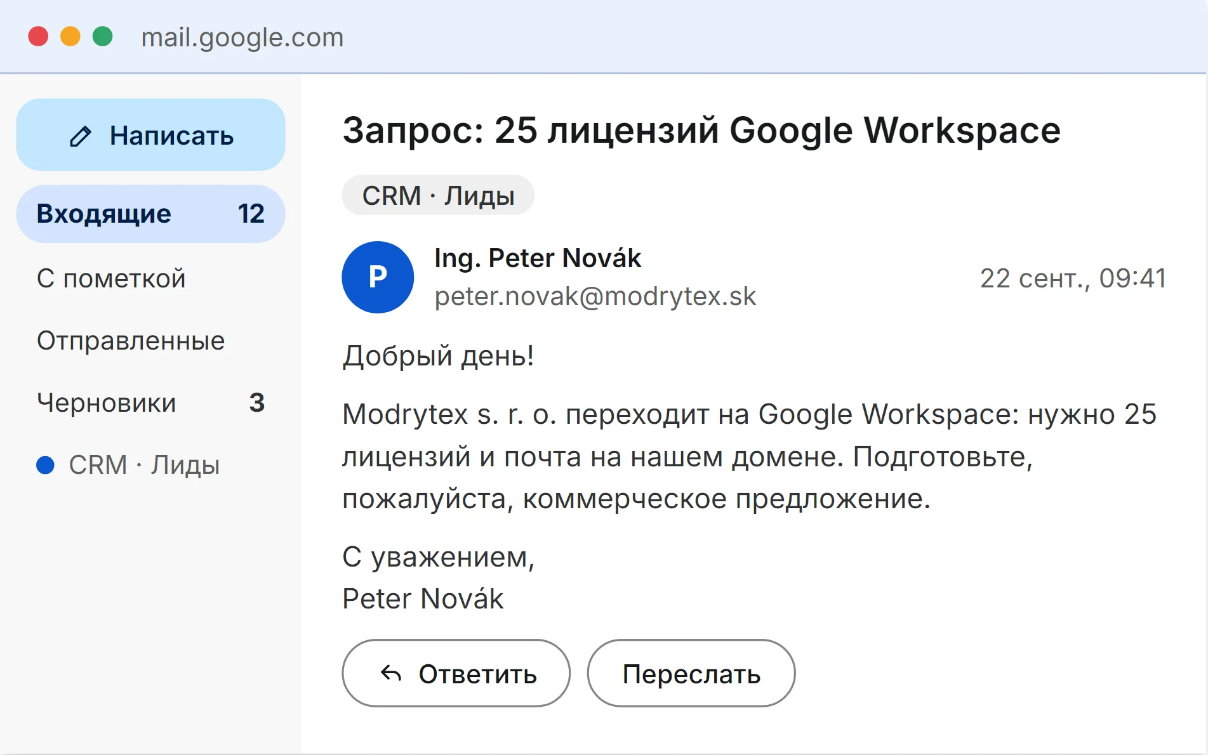Click the unread count 12 in Входящие
Image resolution: width=1208 pixels, height=755 pixels.
click(251, 214)
